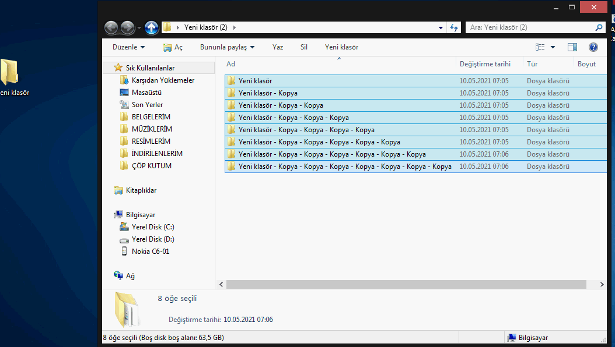Click Masaüstü monitor icon in sidebar

pos(124,93)
